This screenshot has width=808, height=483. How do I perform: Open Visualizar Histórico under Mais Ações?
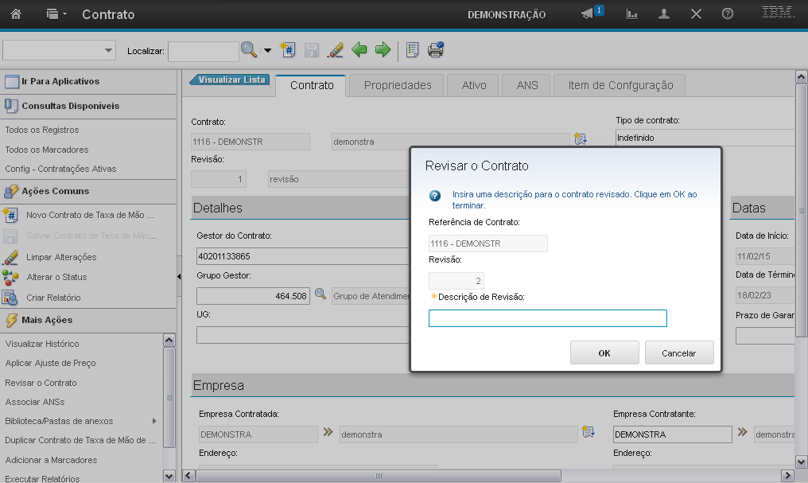pyautogui.click(x=41, y=344)
